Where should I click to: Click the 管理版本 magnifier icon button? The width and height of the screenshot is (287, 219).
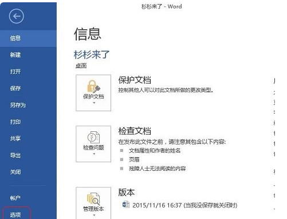93,203
